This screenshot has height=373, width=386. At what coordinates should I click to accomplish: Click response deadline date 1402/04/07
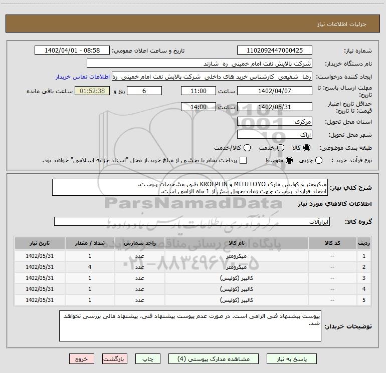click(275, 91)
